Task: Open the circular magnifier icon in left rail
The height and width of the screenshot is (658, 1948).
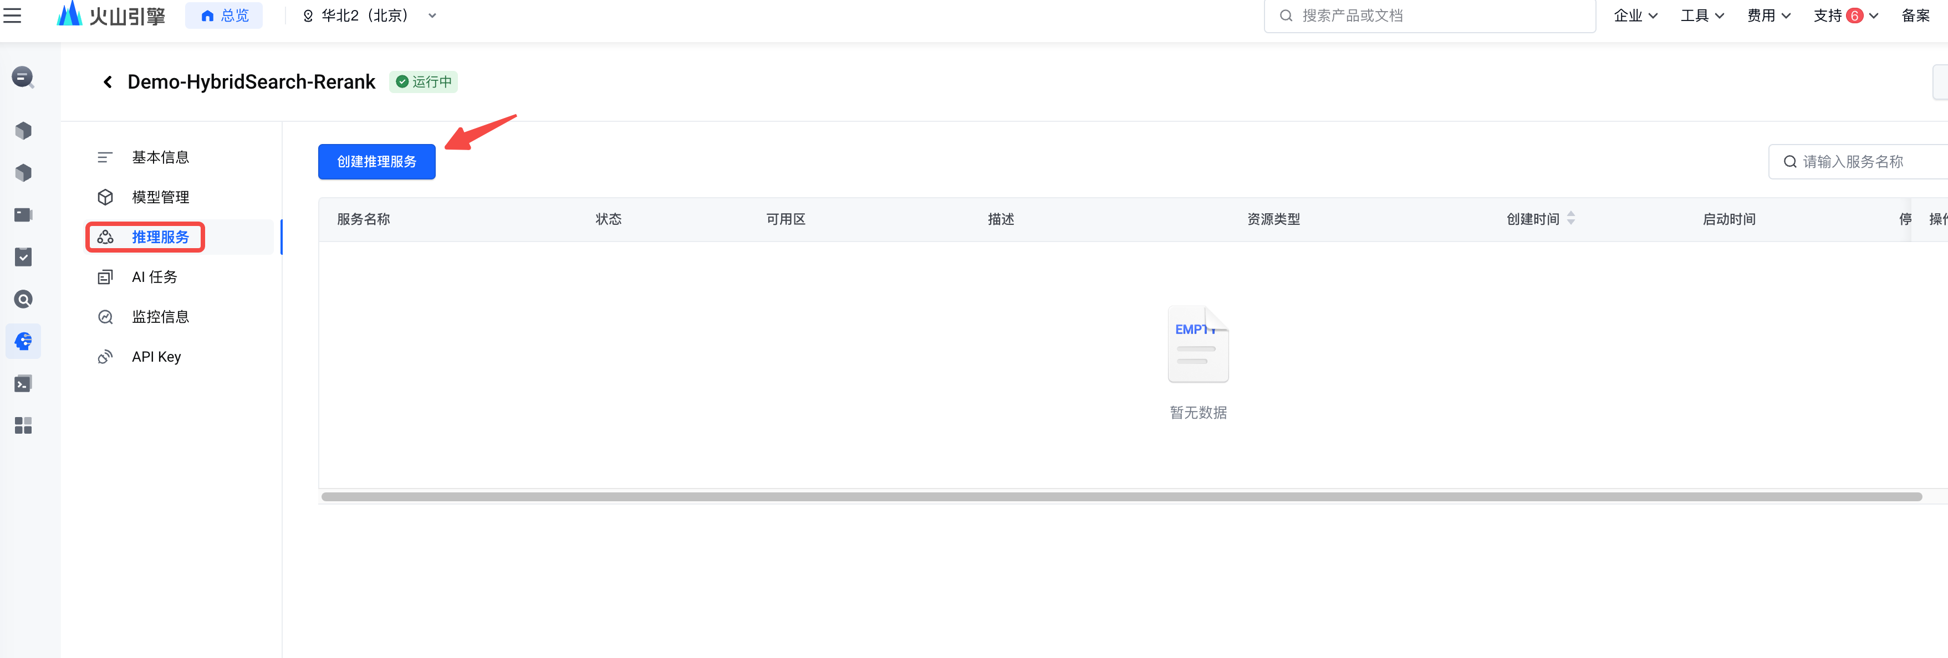Action: 23,299
